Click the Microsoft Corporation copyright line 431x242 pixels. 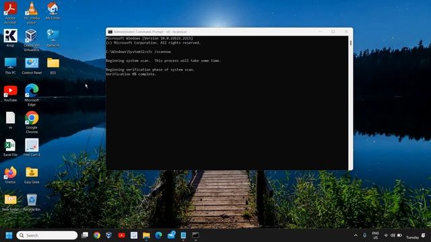click(153, 43)
